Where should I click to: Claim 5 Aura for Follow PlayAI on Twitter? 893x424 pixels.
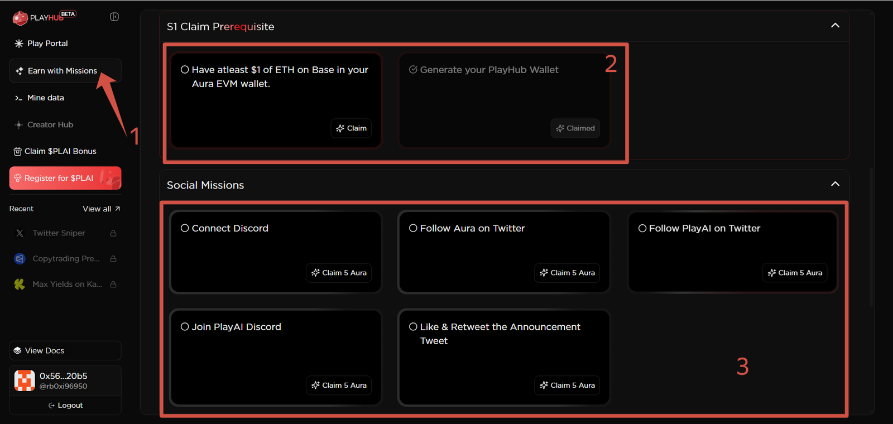(795, 273)
